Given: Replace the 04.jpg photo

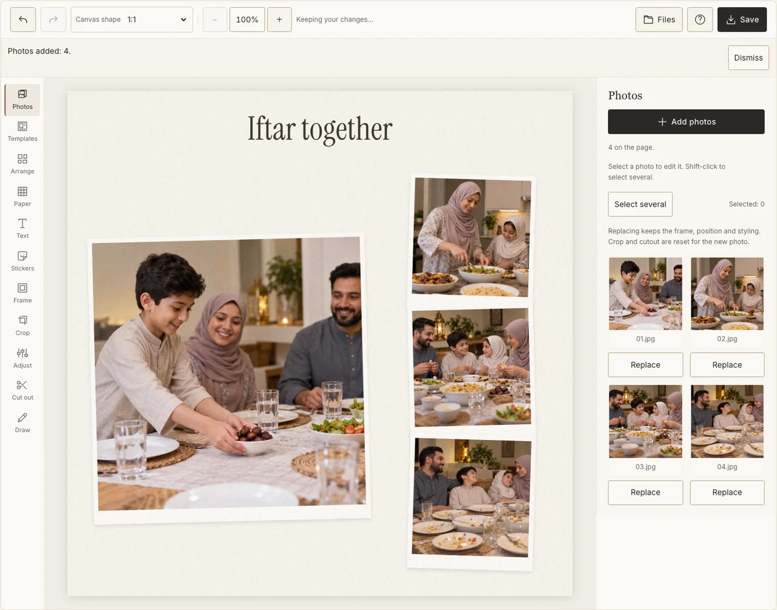Looking at the screenshot, I should [x=727, y=492].
